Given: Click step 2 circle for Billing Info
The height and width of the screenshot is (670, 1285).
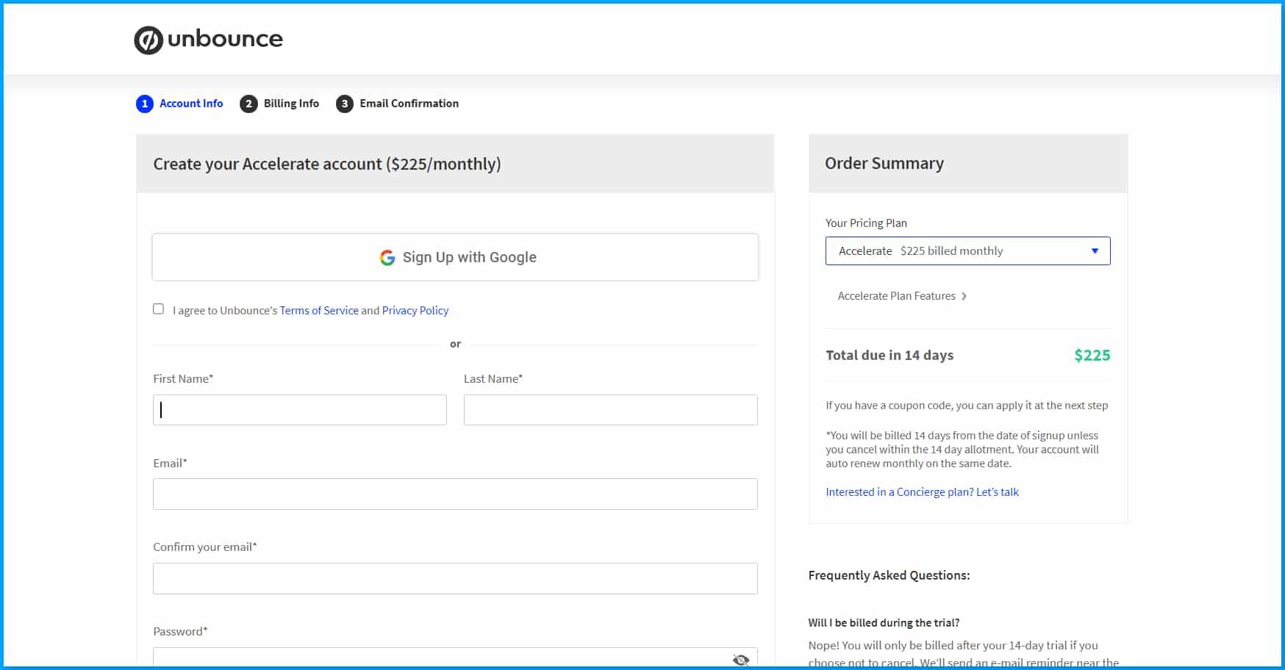Looking at the screenshot, I should click(x=248, y=104).
